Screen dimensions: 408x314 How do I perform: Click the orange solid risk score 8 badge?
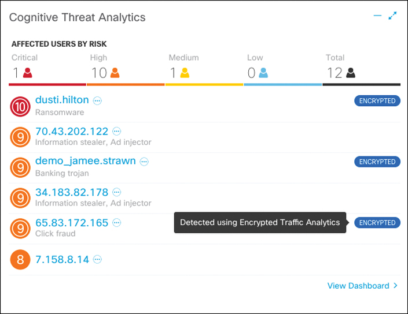(x=21, y=260)
